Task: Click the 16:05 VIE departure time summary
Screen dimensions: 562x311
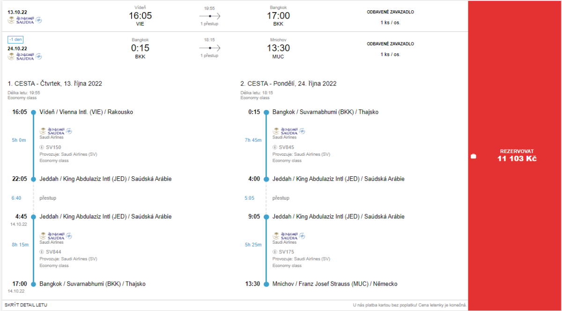Action: click(140, 16)
